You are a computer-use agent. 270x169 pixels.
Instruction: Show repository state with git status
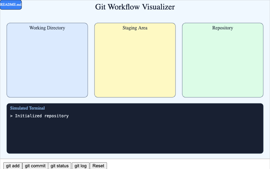(x=60, y=166)
